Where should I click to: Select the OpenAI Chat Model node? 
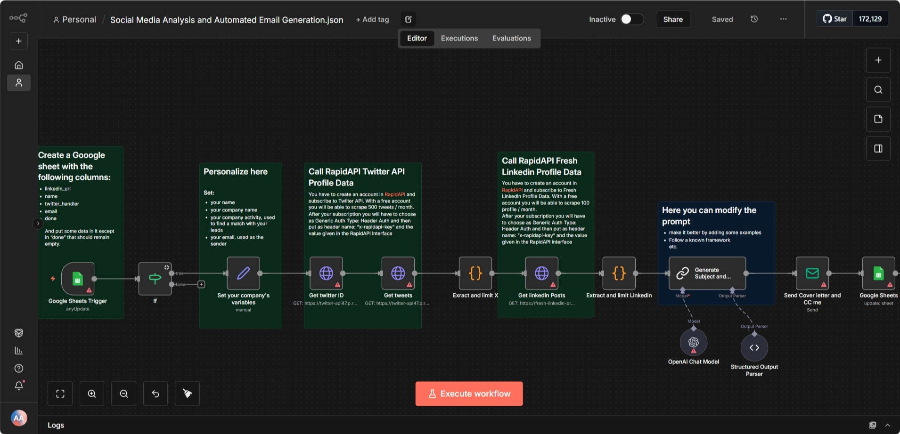694,342
